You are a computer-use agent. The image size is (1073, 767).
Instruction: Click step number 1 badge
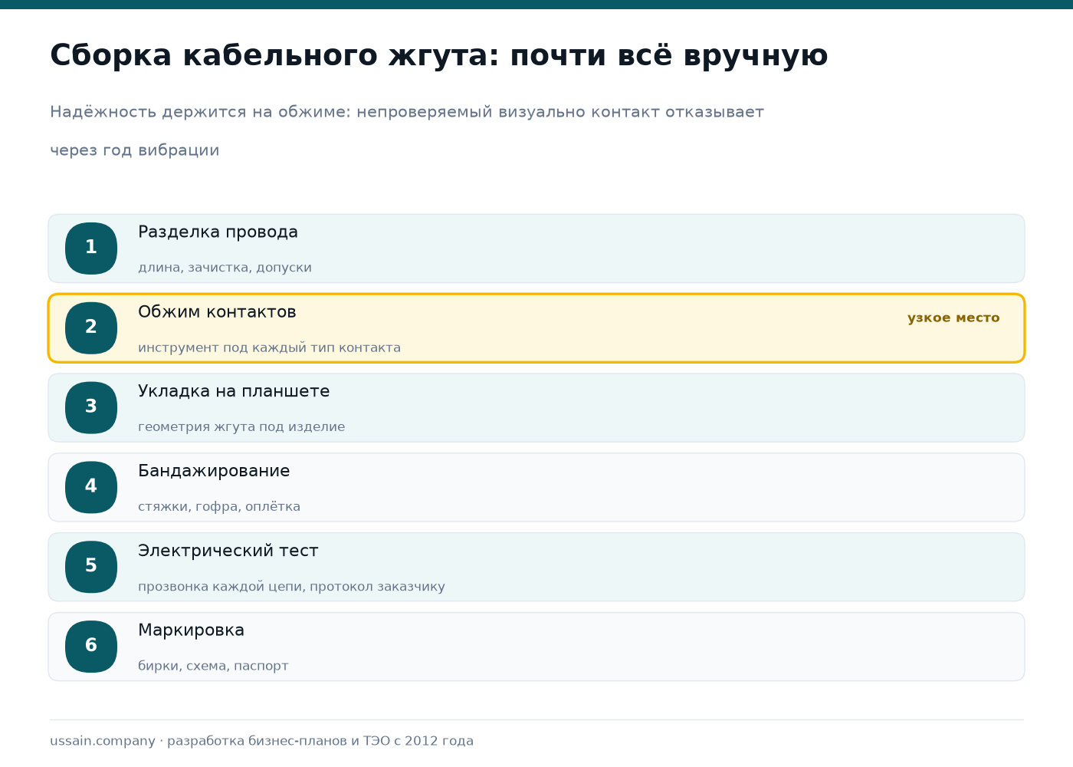[91, 249]
